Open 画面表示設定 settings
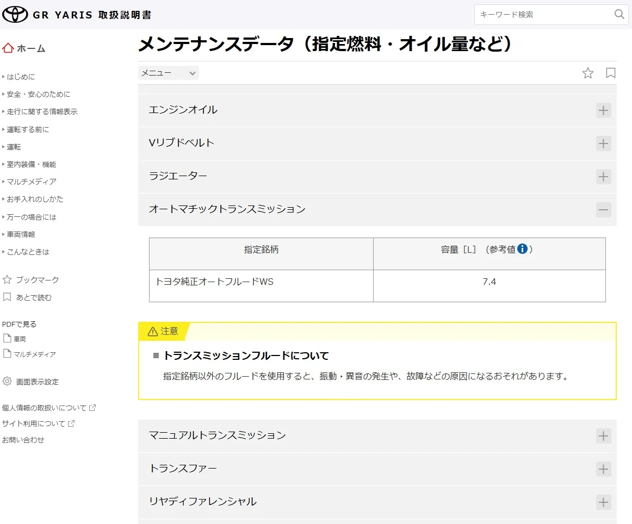Screen dimensions: 632x524 (30, 382)
